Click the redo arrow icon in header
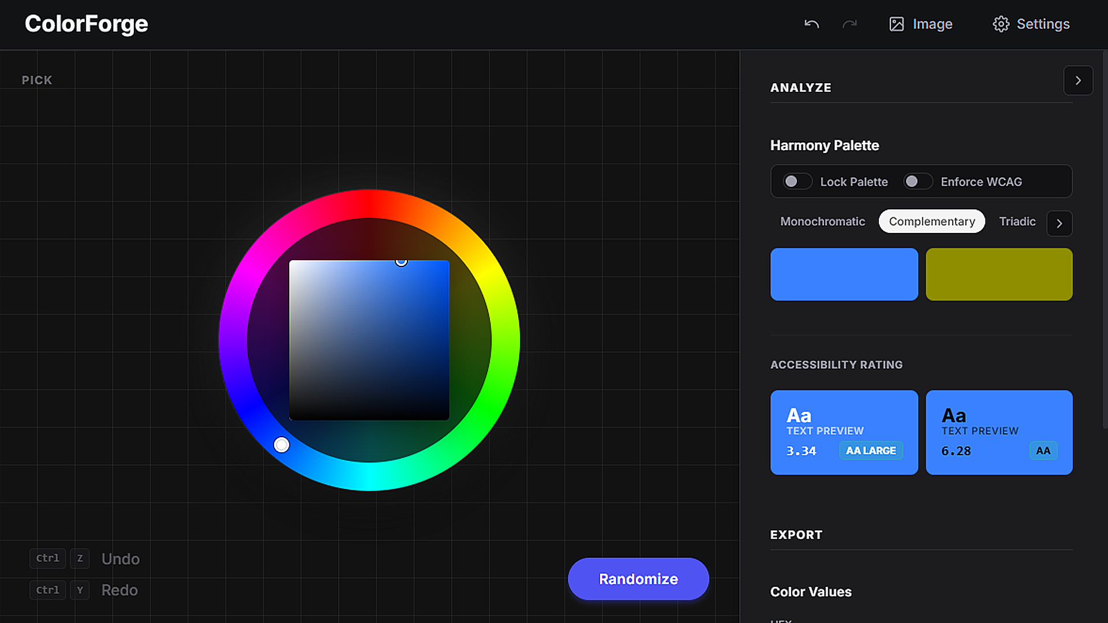This screenshot has height=623, width=1108. pos(849,24)
